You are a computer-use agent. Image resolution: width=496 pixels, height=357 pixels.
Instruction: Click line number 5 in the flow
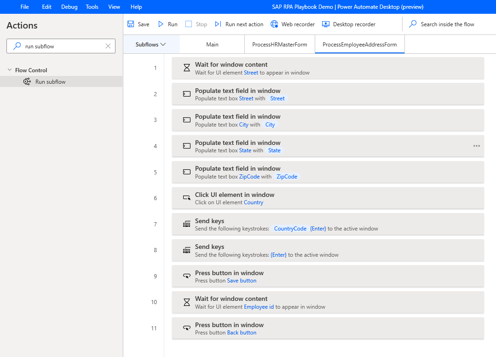point(156,173)
